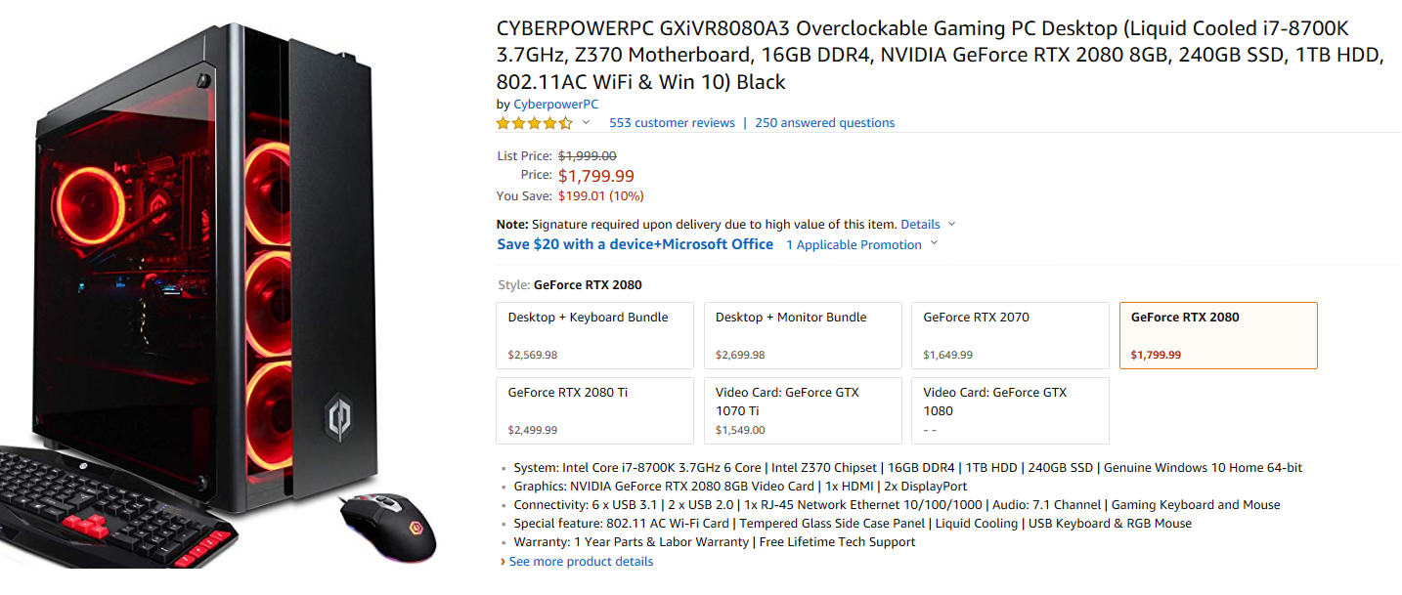
Task: Choose the GeForce RTX 2080 Ti option
Action: 595,410
